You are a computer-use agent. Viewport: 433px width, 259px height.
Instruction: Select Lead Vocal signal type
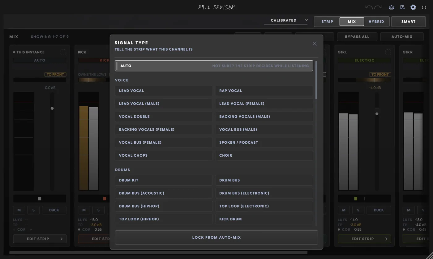click(164, 91)
